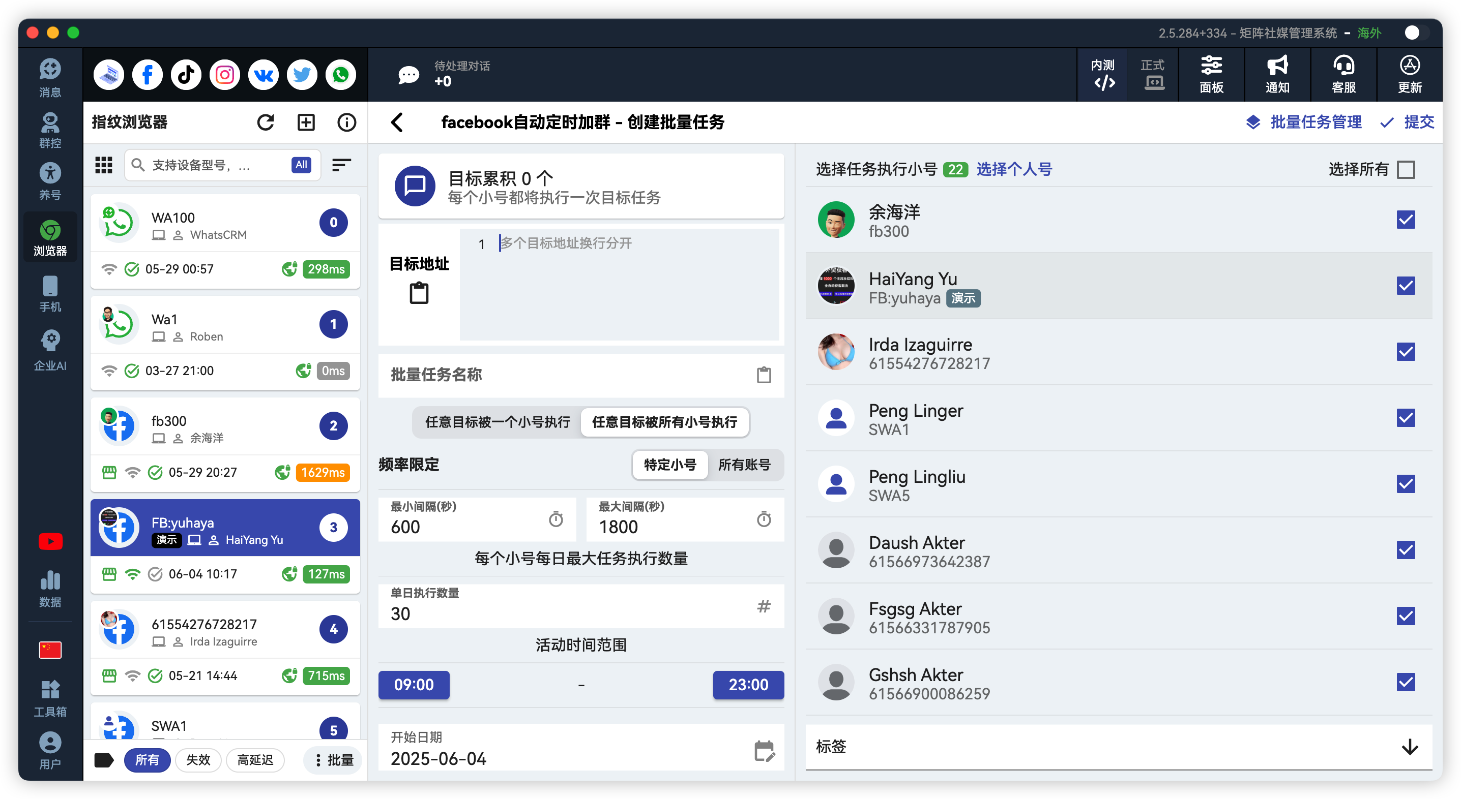Open the 企业AI sidebar icon
Screen dimensions: 1461x799
tap(50, 351)
